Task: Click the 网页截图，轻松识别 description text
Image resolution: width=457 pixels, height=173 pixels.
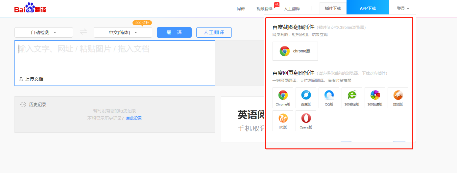Action: click(x=300, y=34)
